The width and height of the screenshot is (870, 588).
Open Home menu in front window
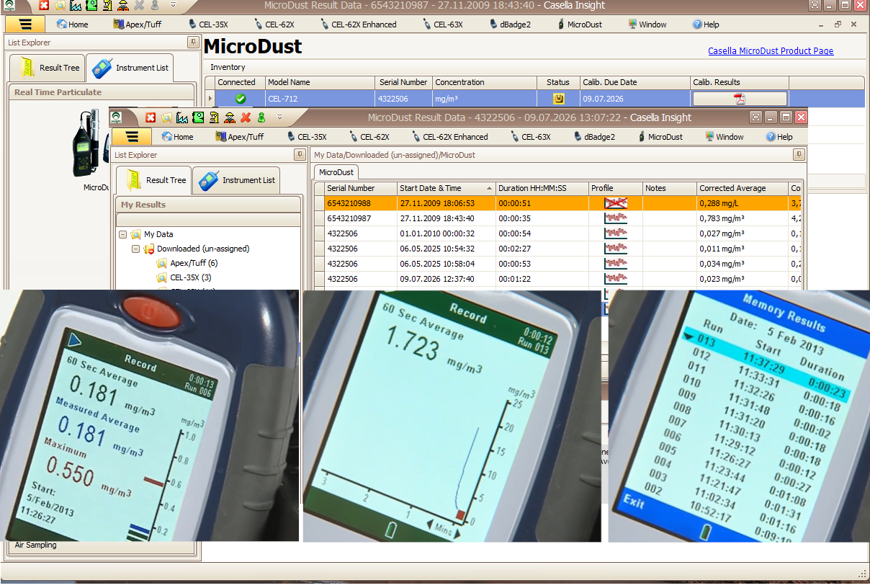tap(177, 137)
